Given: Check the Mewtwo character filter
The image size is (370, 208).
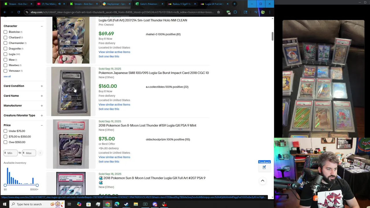Looking at the screenshot, I should pos(5,65).
